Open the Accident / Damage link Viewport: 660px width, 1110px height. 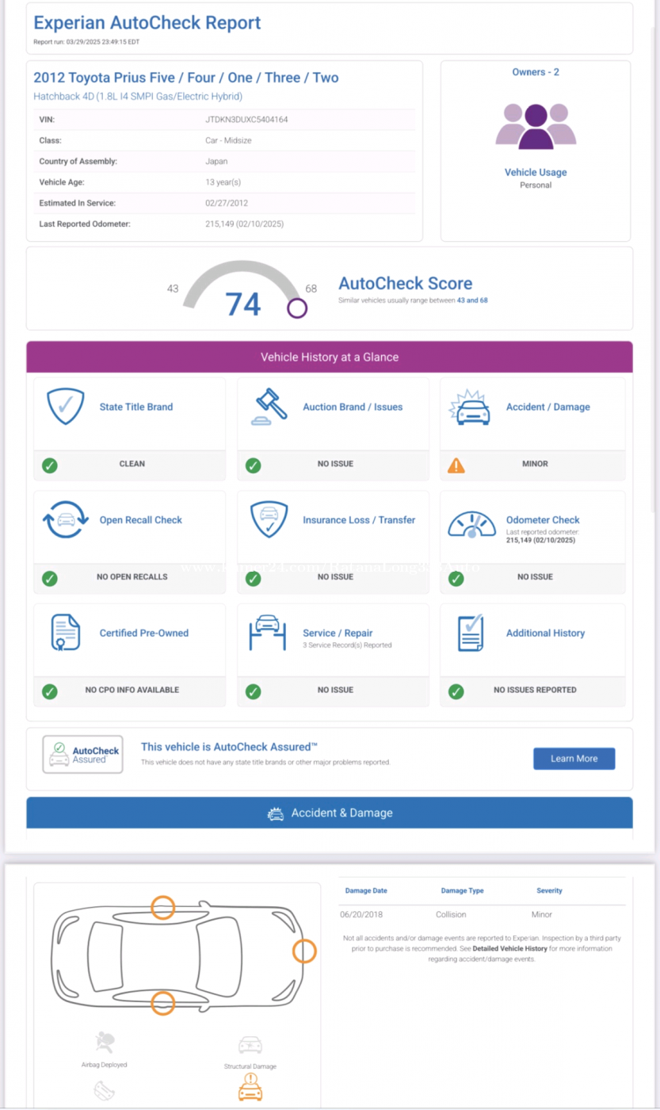(548, 407)
